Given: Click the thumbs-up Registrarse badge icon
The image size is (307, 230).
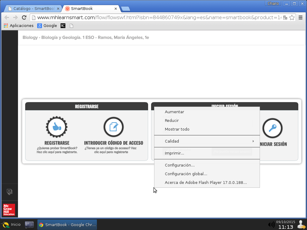Looking at the screenshot, I should coord(57,127).
